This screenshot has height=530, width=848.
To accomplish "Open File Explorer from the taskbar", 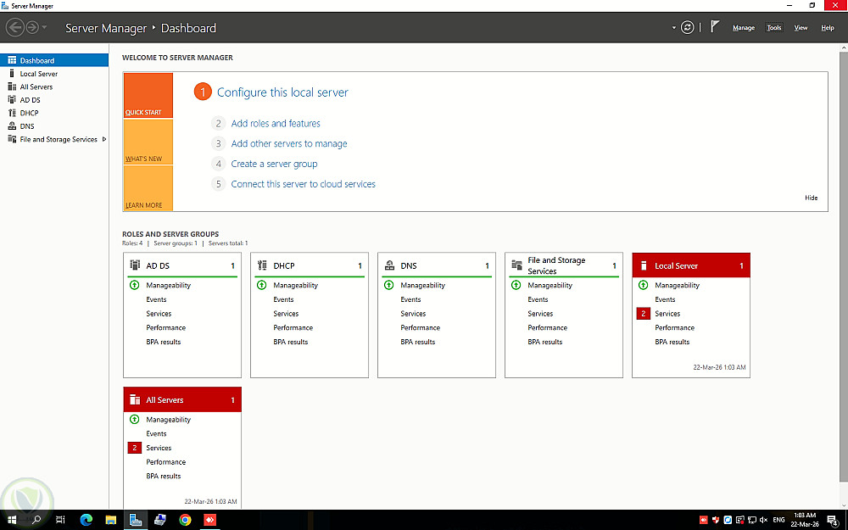I will (x=111, y=520).
